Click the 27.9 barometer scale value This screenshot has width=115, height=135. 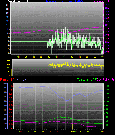pyautogui.click(x=107, y=28)
